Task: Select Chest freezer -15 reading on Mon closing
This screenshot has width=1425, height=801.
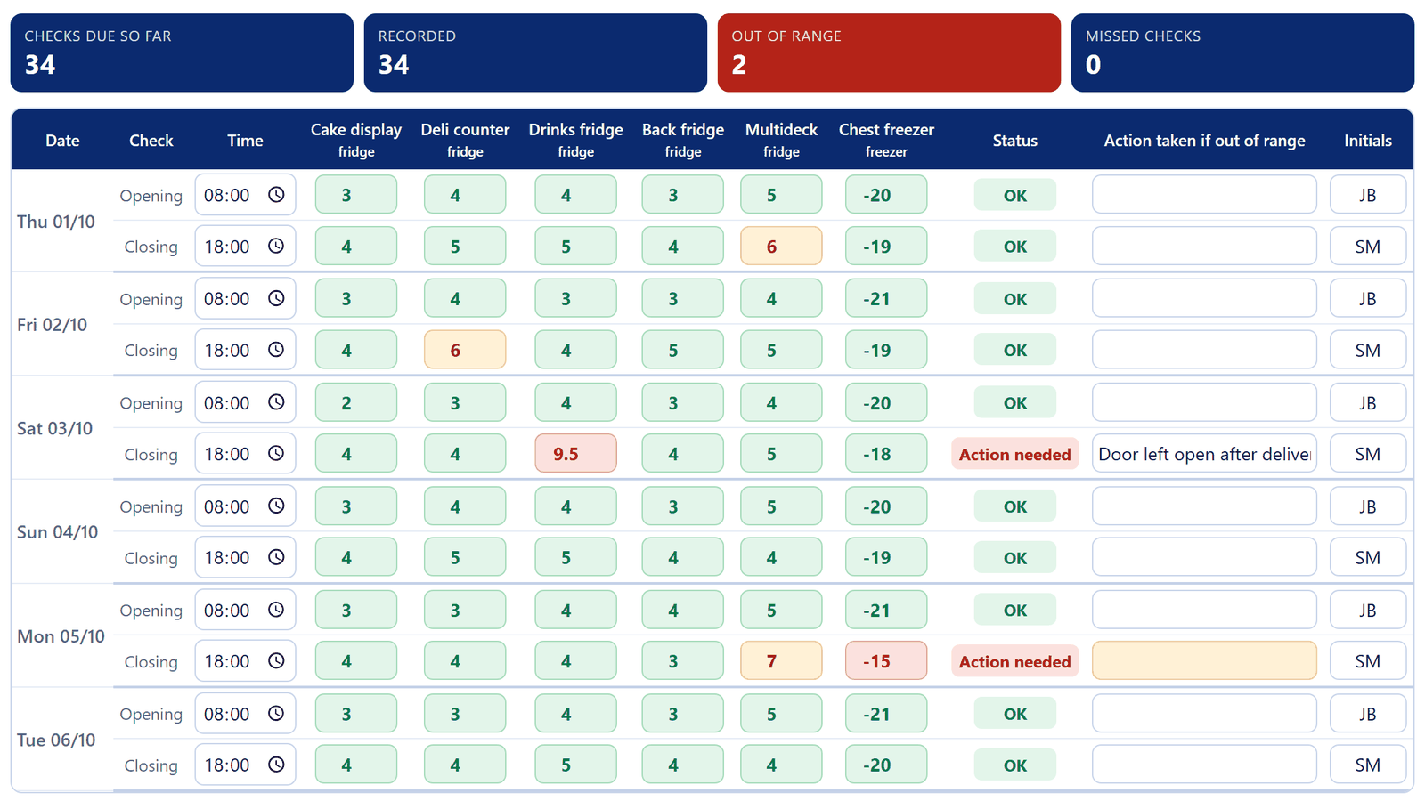Action: [x=886, y=661]
